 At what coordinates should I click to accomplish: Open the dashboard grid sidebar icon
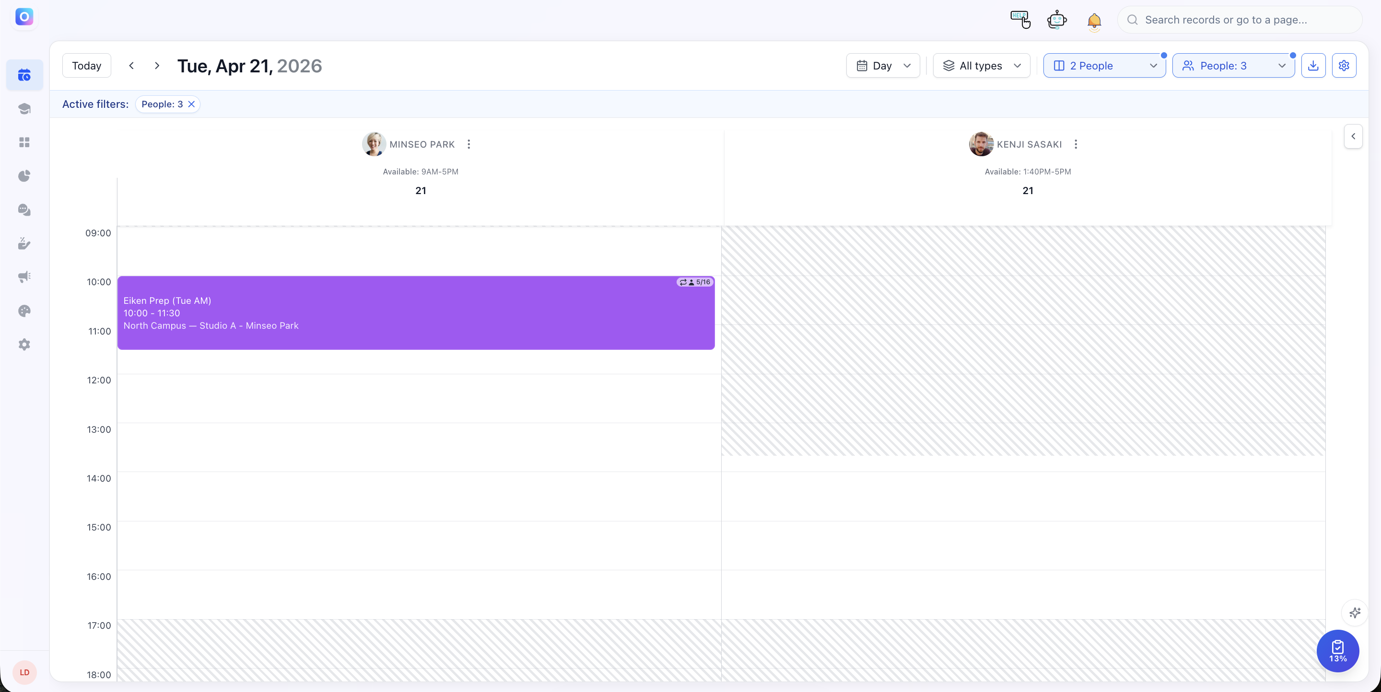click(24, 142)
